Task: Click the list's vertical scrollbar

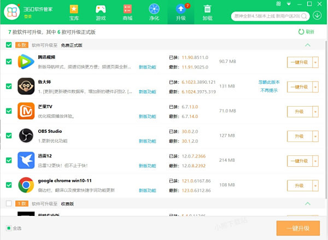Action: point(326,119)
